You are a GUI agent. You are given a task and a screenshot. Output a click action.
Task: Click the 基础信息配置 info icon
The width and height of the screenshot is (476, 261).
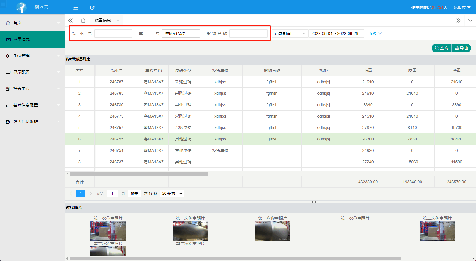pos(7,105)
